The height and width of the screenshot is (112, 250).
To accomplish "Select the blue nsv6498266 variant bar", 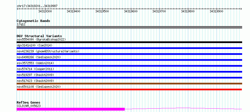I will 129,60.
